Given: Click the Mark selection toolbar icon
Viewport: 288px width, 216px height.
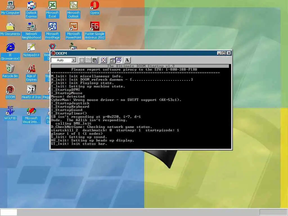Looking at the screenshot, I should point(82,60).
